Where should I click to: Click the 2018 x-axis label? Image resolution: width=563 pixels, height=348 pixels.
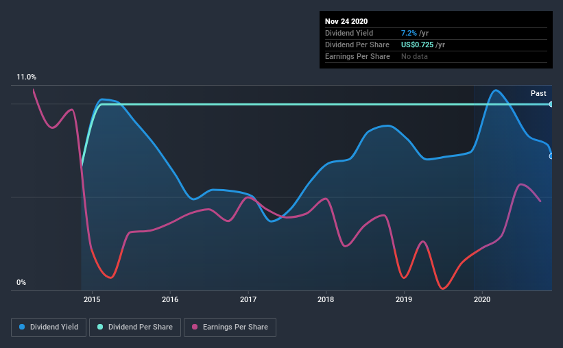click(326, 299)
